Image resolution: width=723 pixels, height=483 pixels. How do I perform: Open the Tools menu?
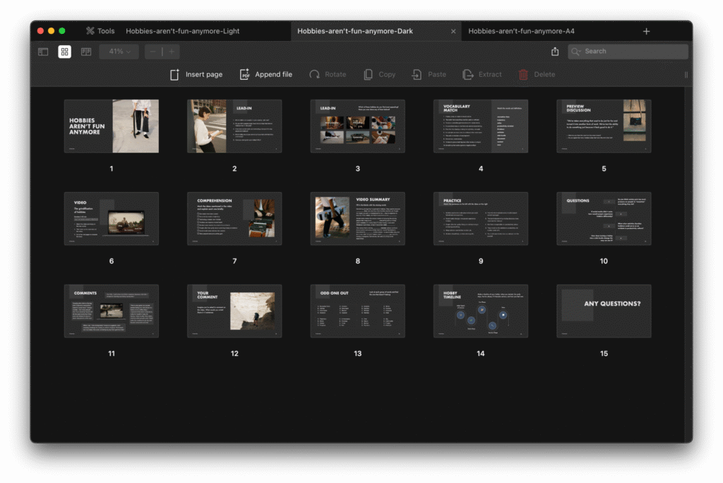point(100,31)
